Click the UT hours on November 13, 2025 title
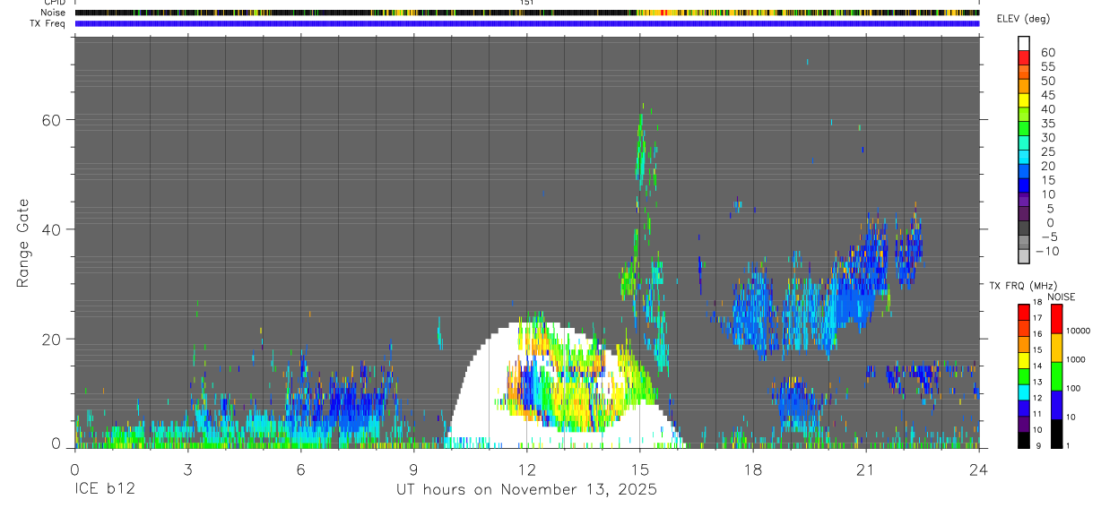The height and width of the screenshot is (508, 1101). (x=527, y=490)
